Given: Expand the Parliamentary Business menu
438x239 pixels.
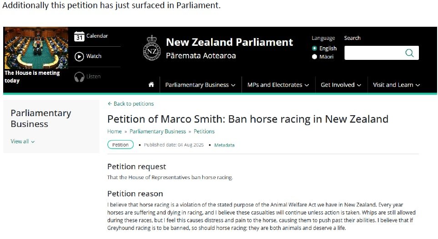Looking at the screenshot, I should [x=200, y=85].
